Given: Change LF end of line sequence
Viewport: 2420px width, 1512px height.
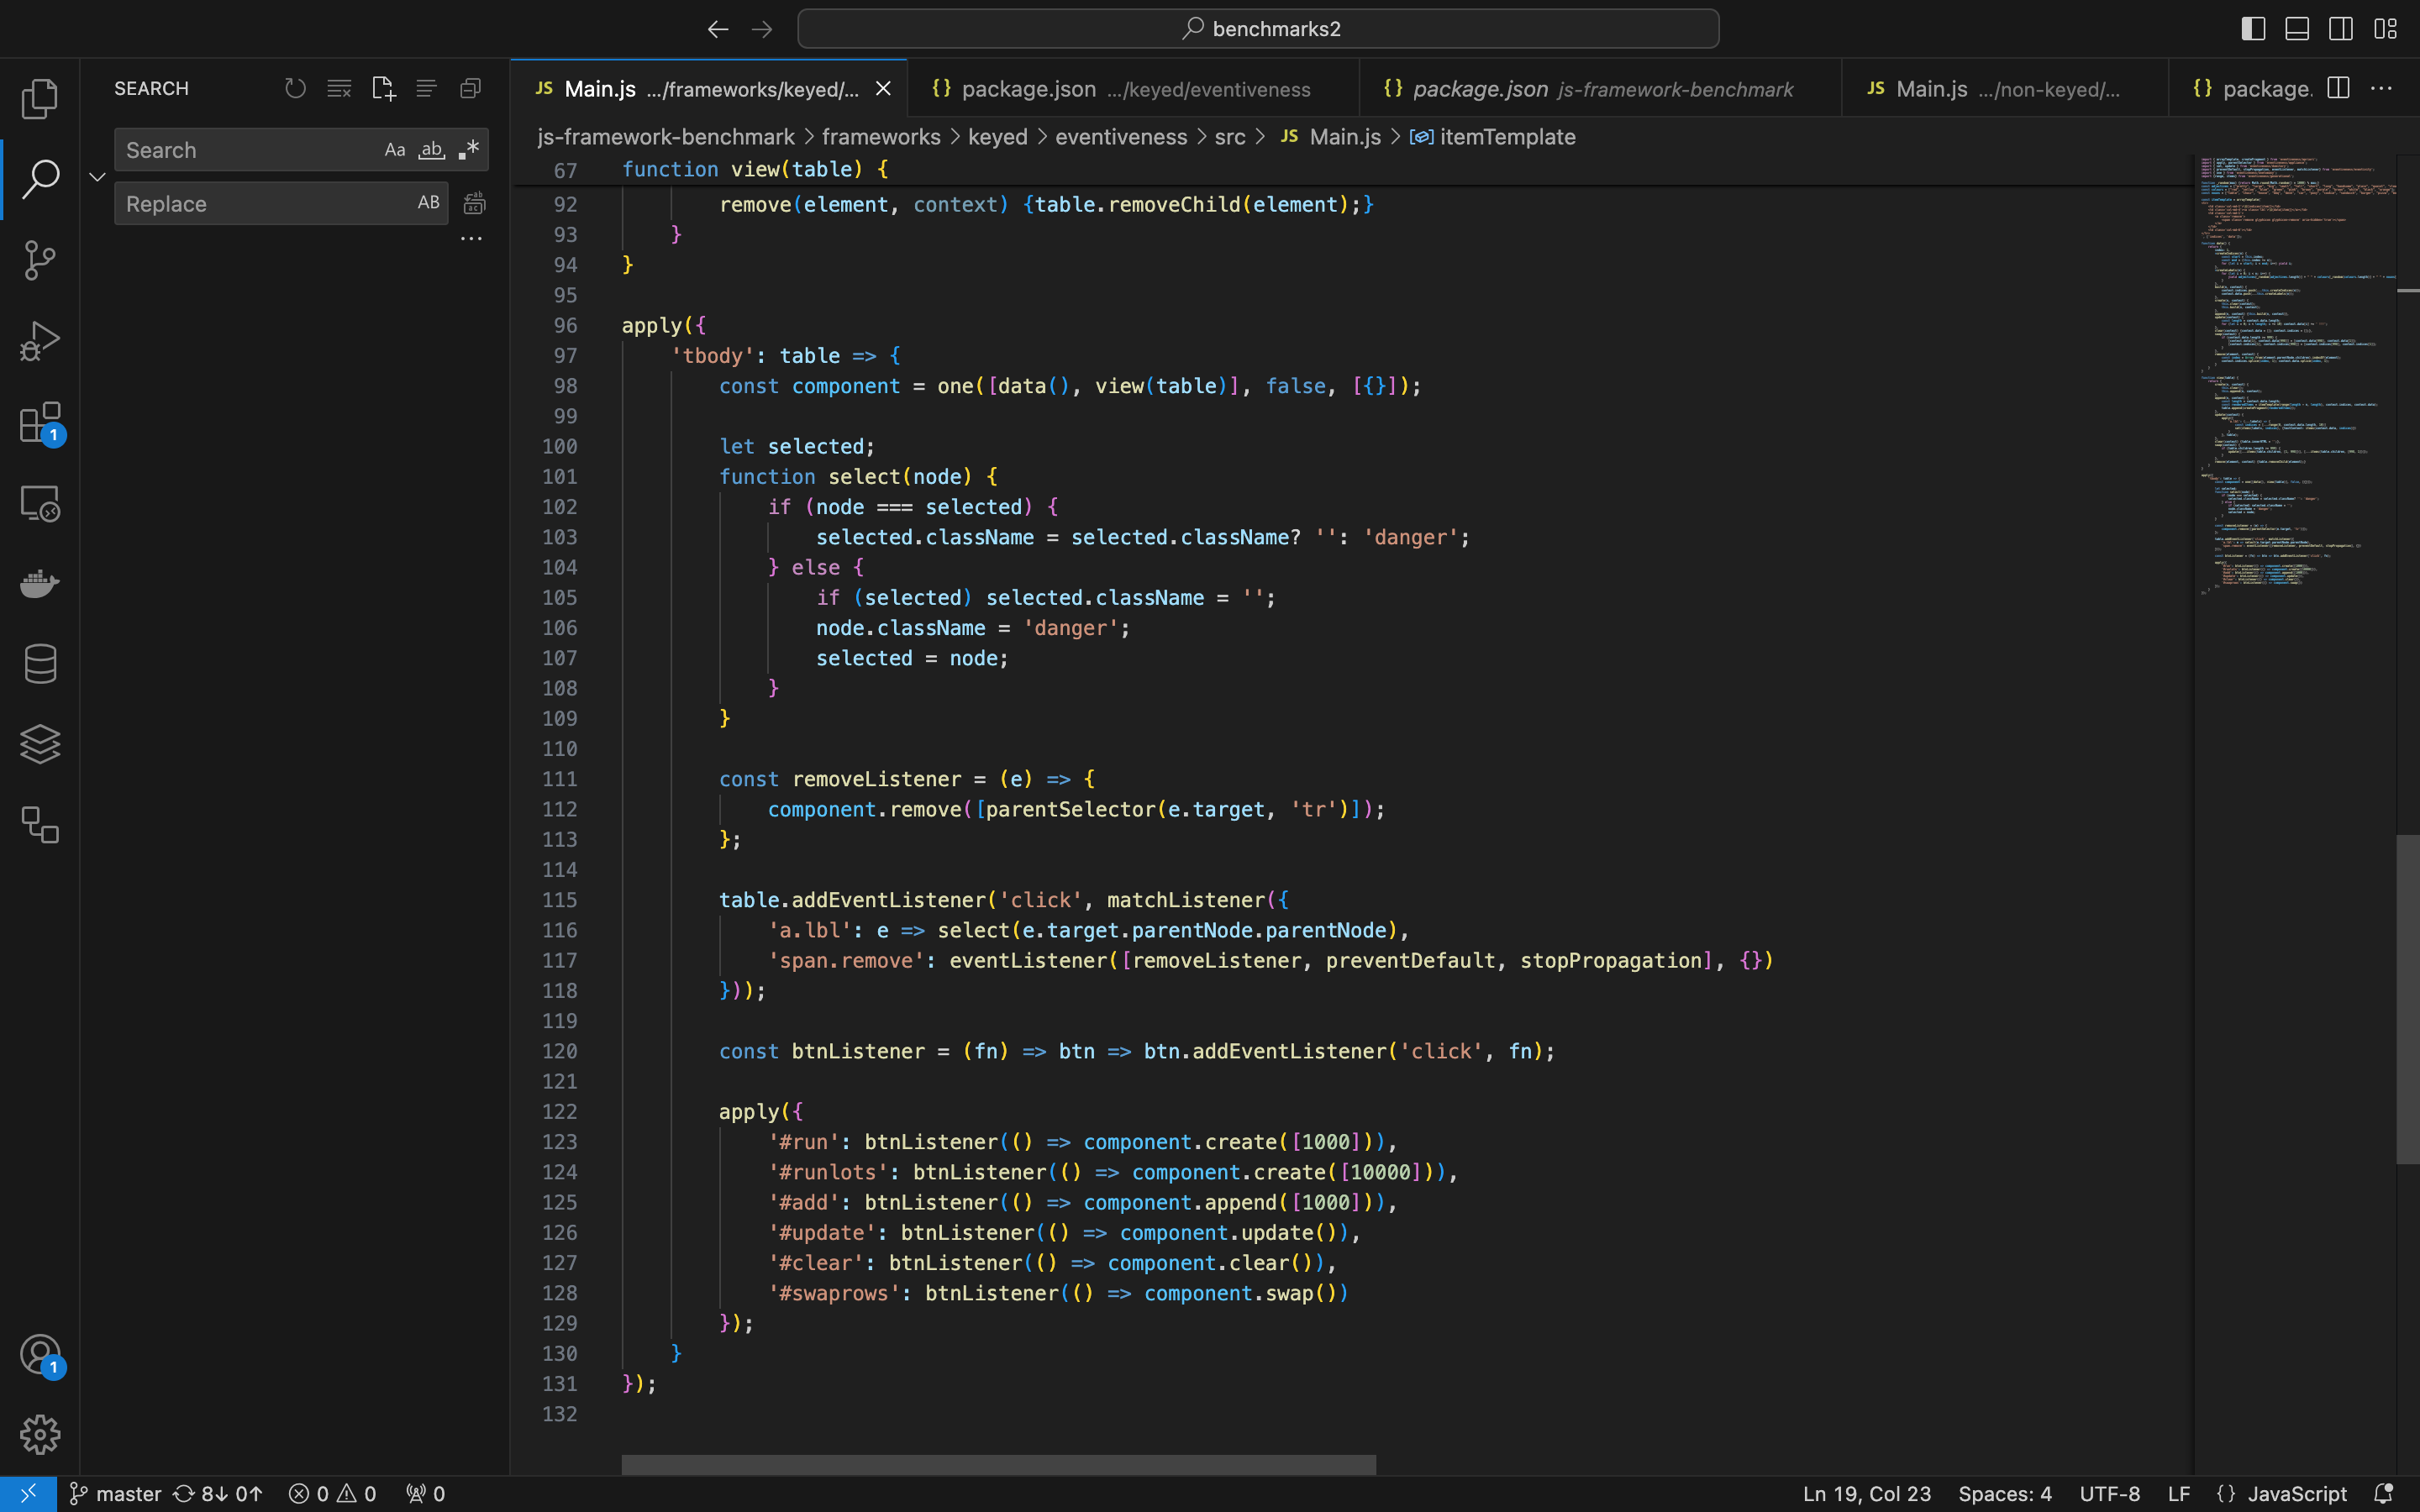Looking at the screenshot, I should tap(2179, 1493).
